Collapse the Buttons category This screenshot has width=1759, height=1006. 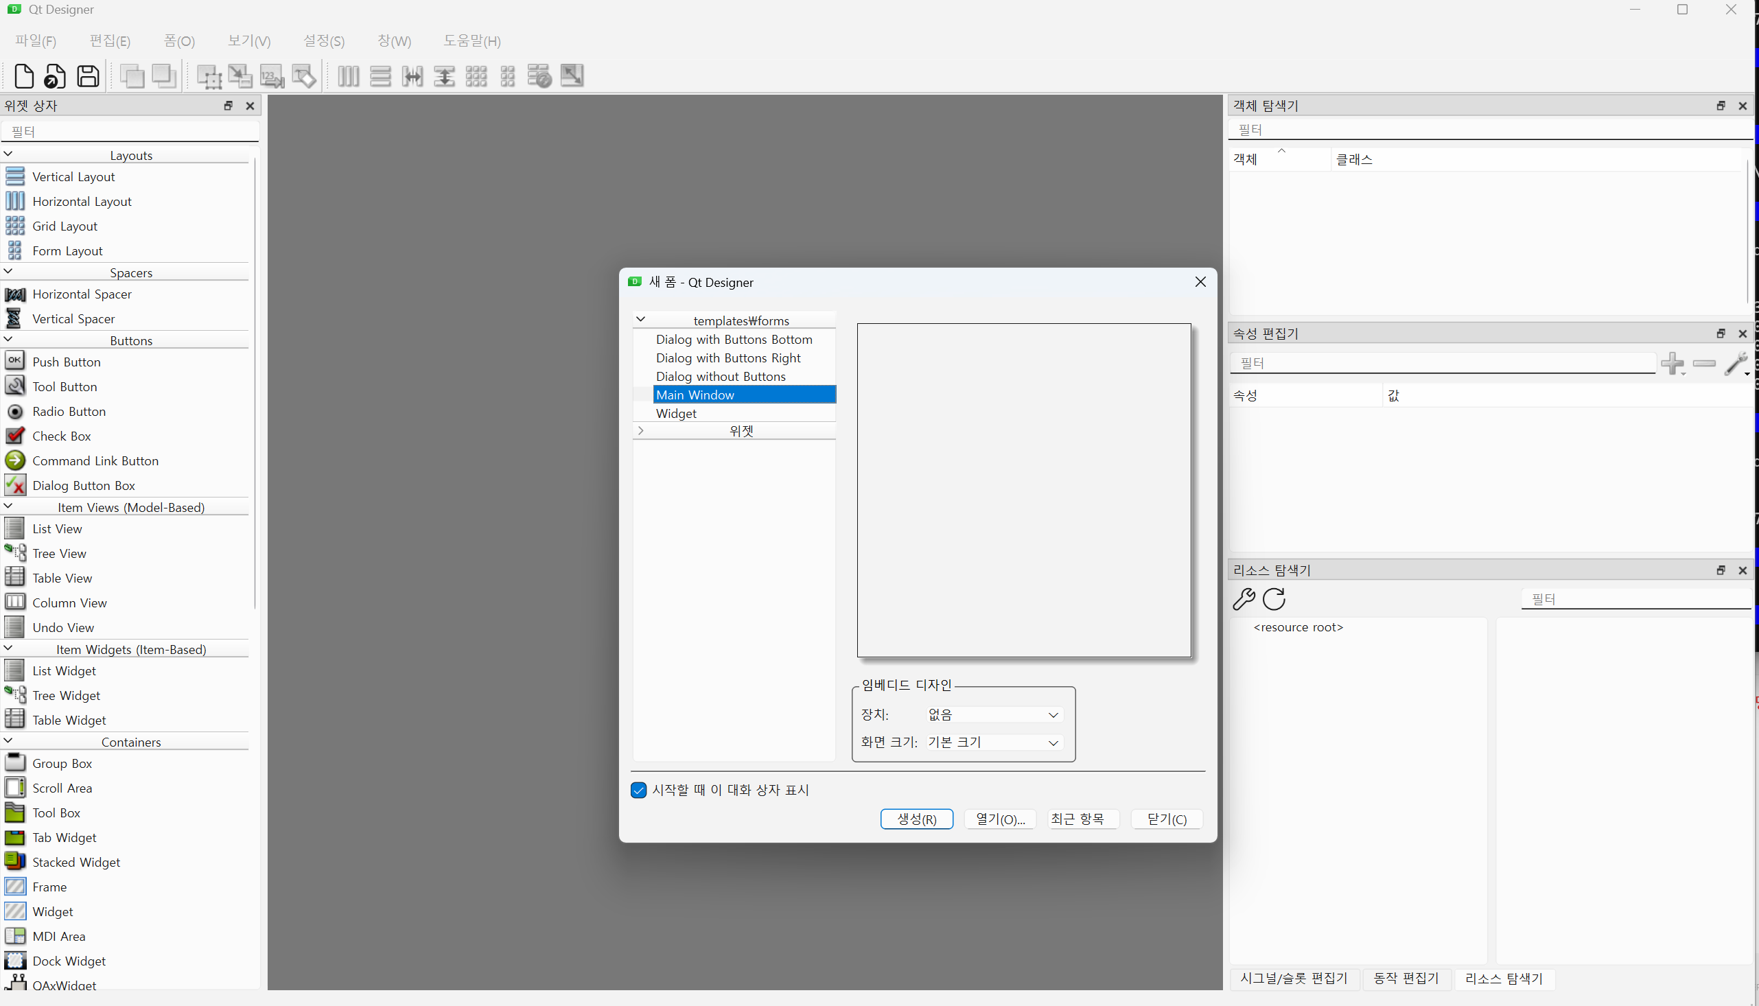(x=8, y=338)
